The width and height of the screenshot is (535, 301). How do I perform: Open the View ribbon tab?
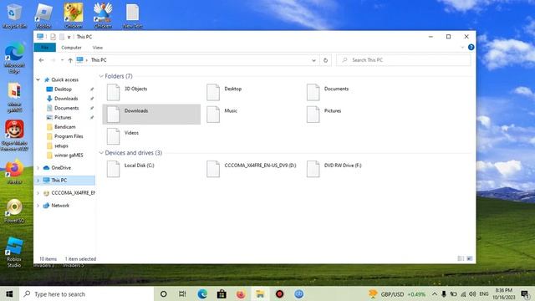(98, 48)
